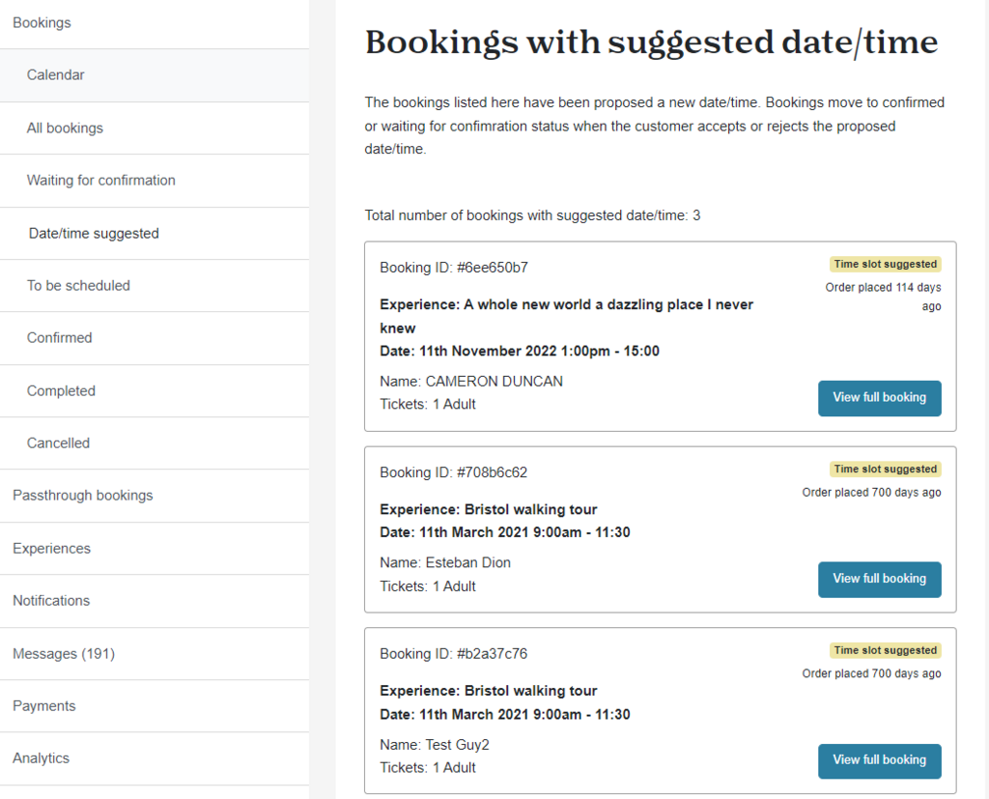The height and width of the screenshot is (799, 989).
Task: Click Booking ID #b2a37c76 text
Action: coord(454,654)
